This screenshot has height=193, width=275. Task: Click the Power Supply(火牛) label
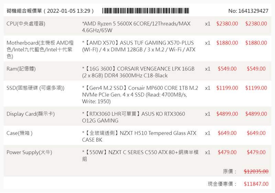coord(29,152)
